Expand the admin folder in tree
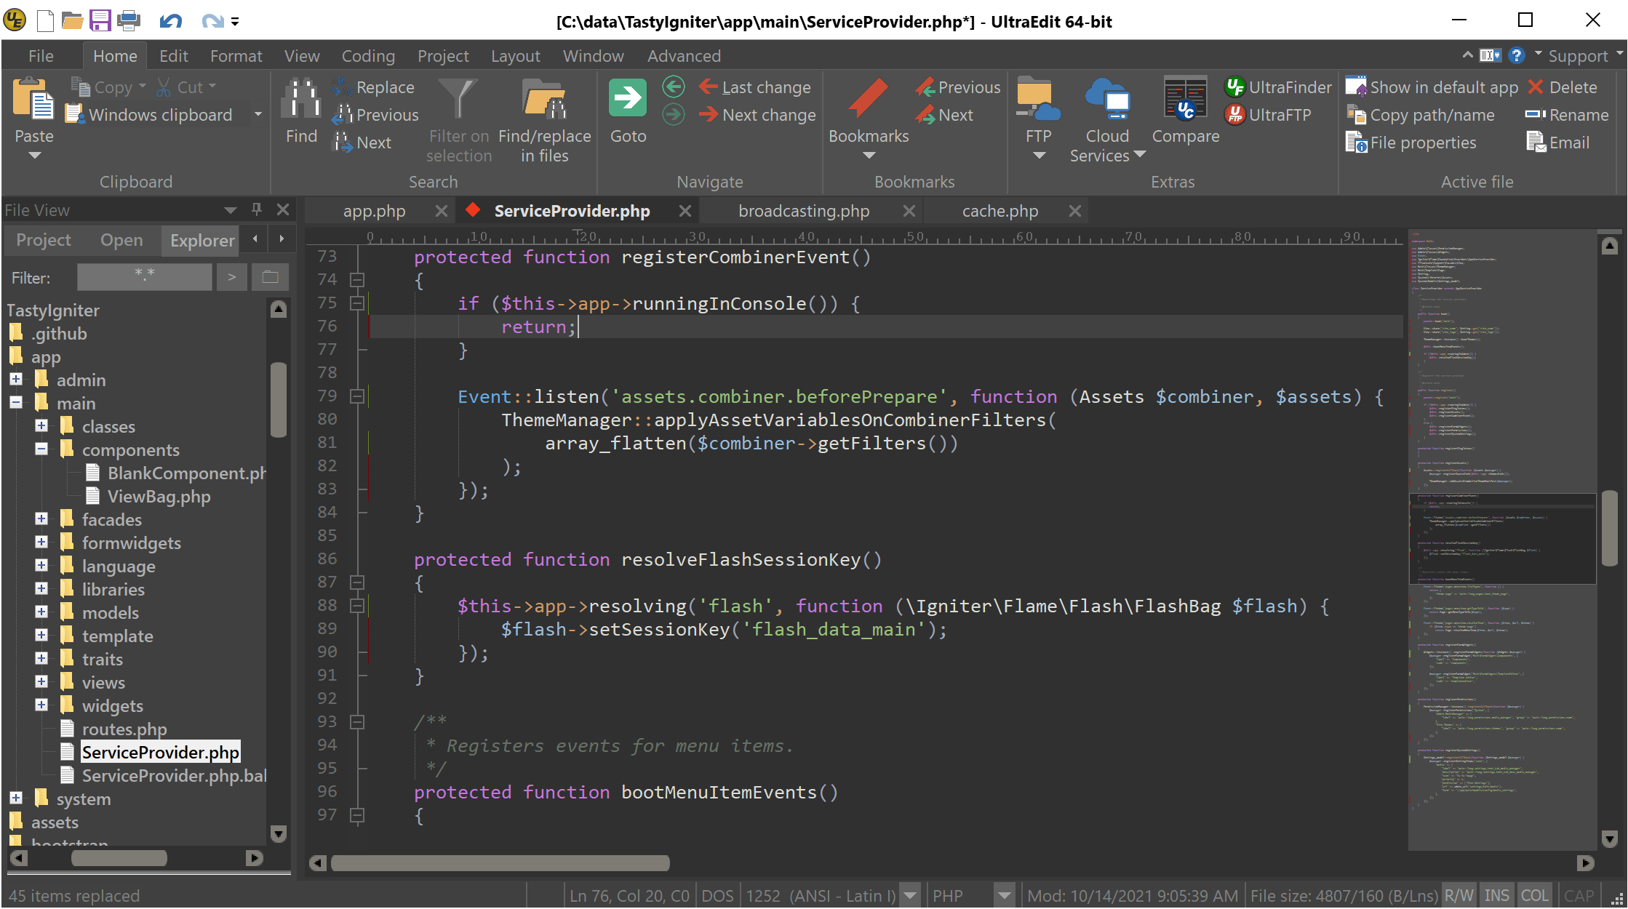The image size is (1628, 909). 16,380
